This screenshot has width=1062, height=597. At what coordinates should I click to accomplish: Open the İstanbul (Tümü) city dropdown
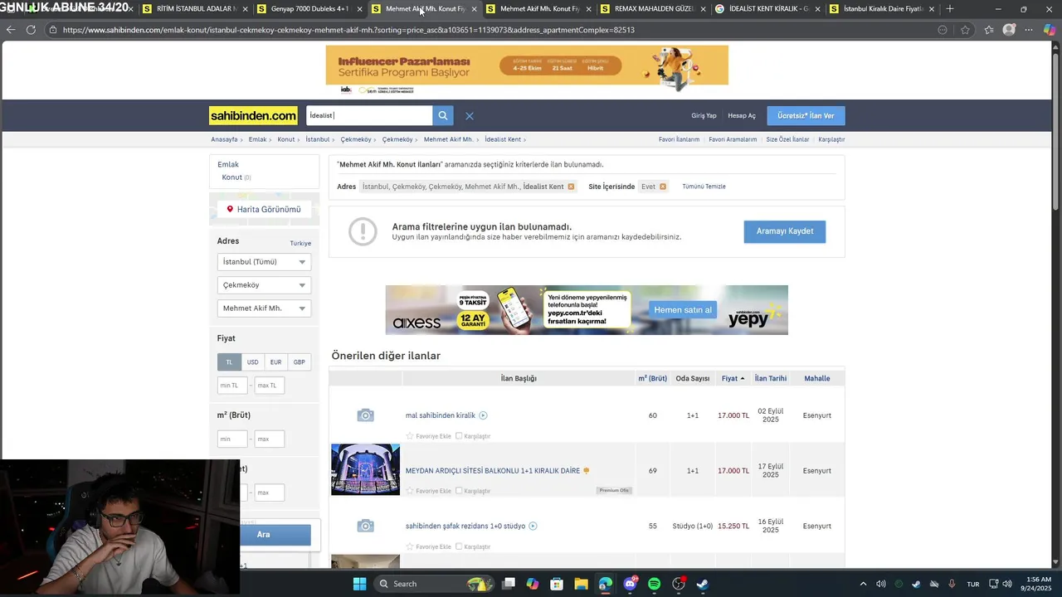pos(264,262)
